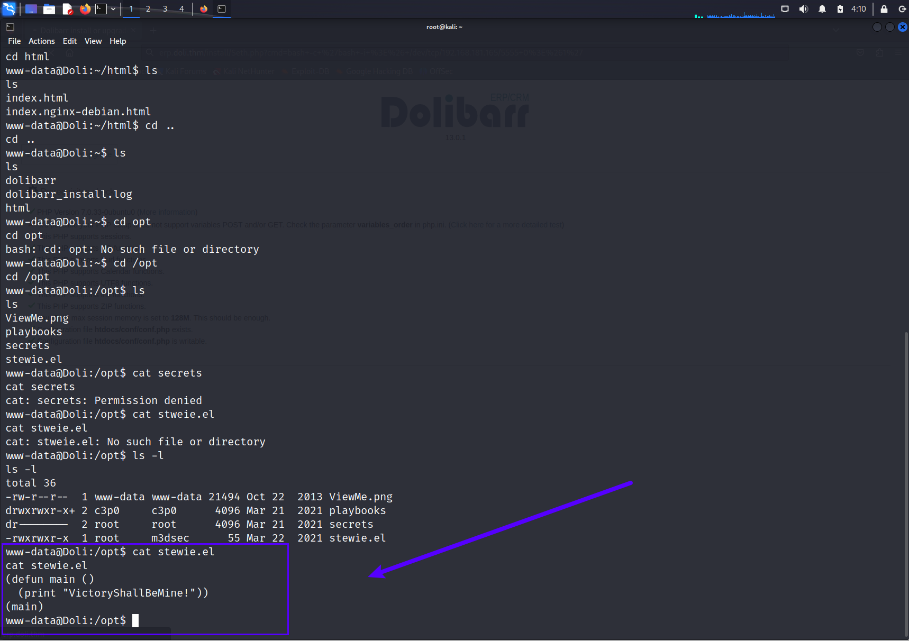The width and height of the screenshot is (909, 641).
Task: Click the 'total 36' line
Action: pyautogui.click(x=31, y=483)
